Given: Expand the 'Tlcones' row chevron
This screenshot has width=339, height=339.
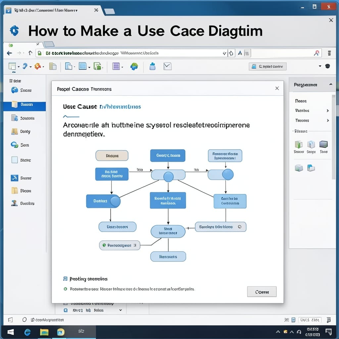Looking at the screenshot, I should (x=328, y=121).
